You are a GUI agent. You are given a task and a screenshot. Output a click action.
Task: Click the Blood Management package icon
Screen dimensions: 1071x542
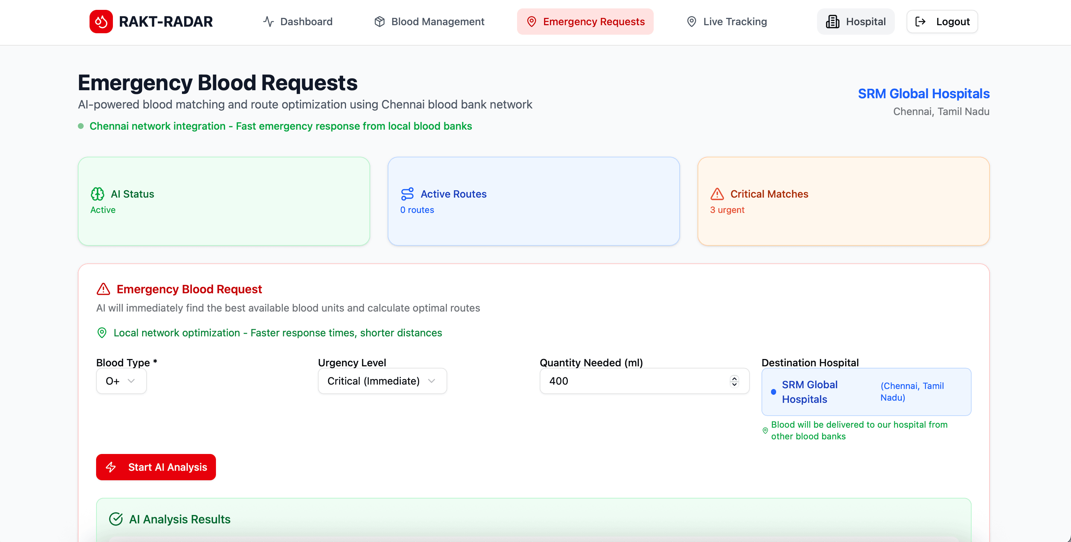(379, 21)
